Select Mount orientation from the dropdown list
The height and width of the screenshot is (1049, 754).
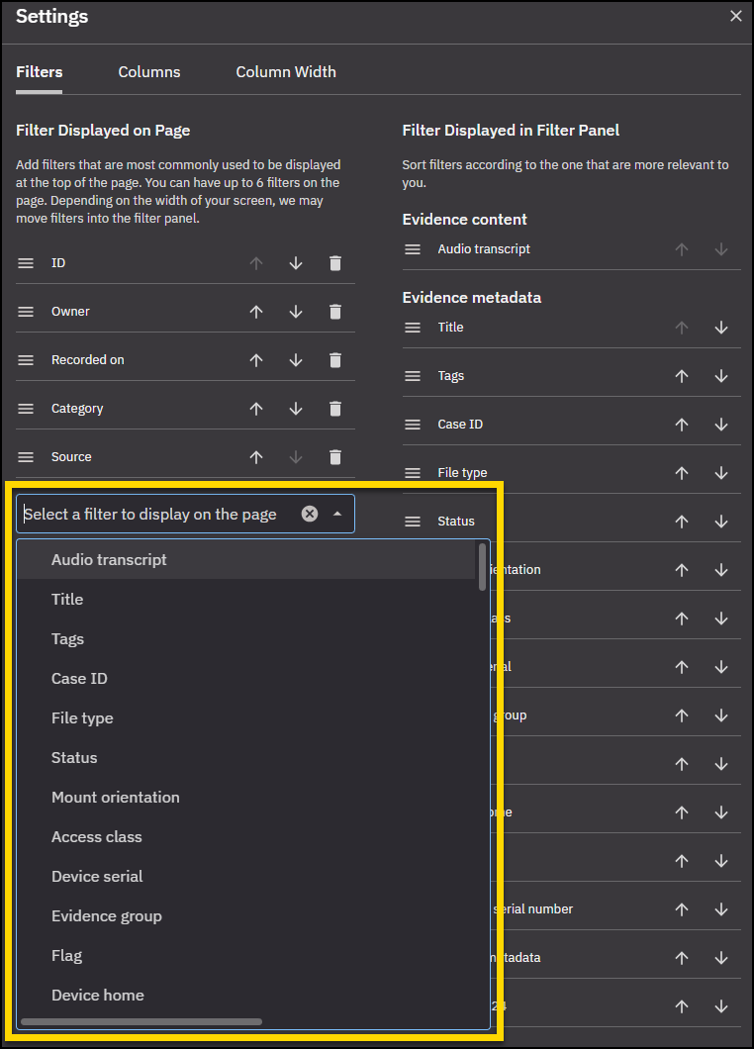(x=115, y=797)
